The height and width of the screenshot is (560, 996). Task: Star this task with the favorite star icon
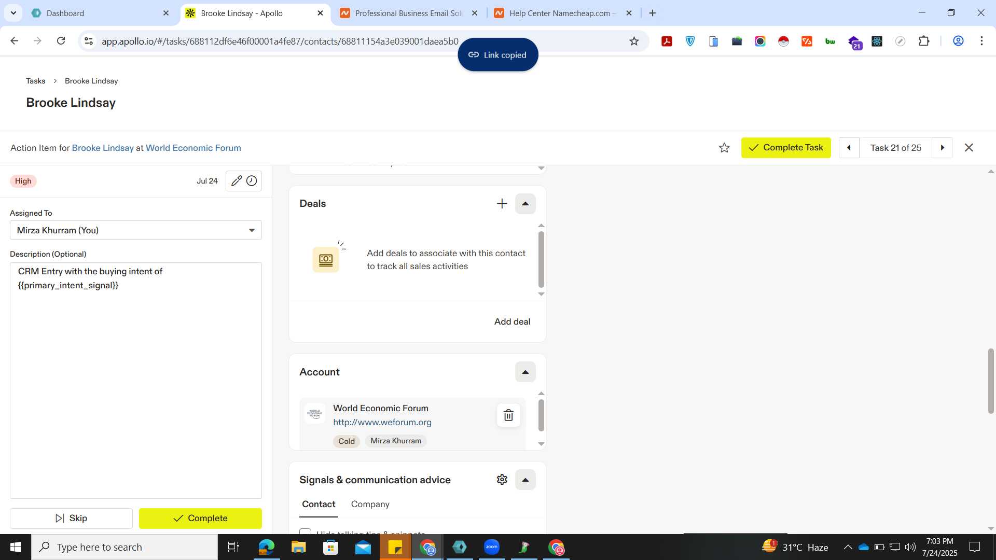[724, 148]
